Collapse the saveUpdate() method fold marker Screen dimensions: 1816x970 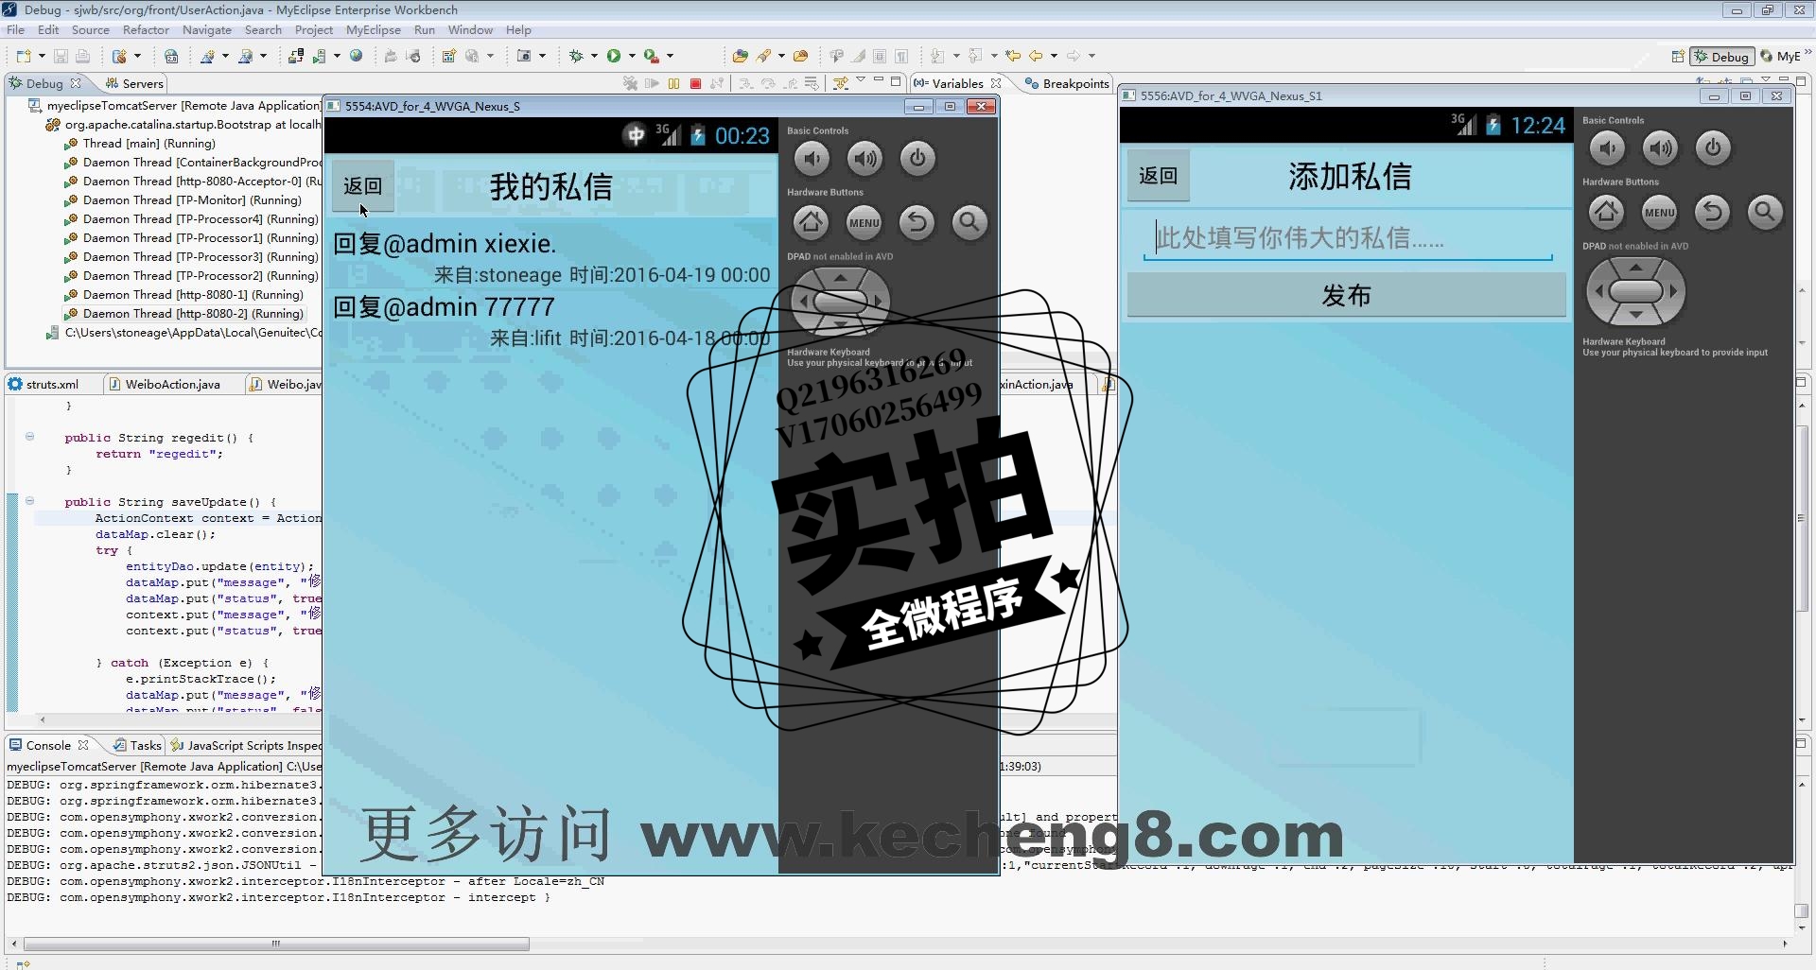point(29,501)
